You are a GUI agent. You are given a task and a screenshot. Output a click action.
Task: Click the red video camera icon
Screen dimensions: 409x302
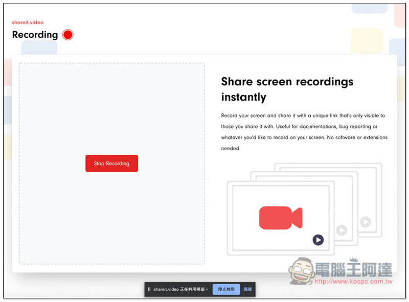coord(280,218)
